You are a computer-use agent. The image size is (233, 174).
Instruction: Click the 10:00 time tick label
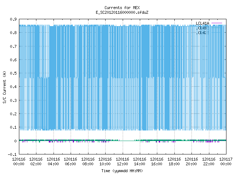[105, 164]
